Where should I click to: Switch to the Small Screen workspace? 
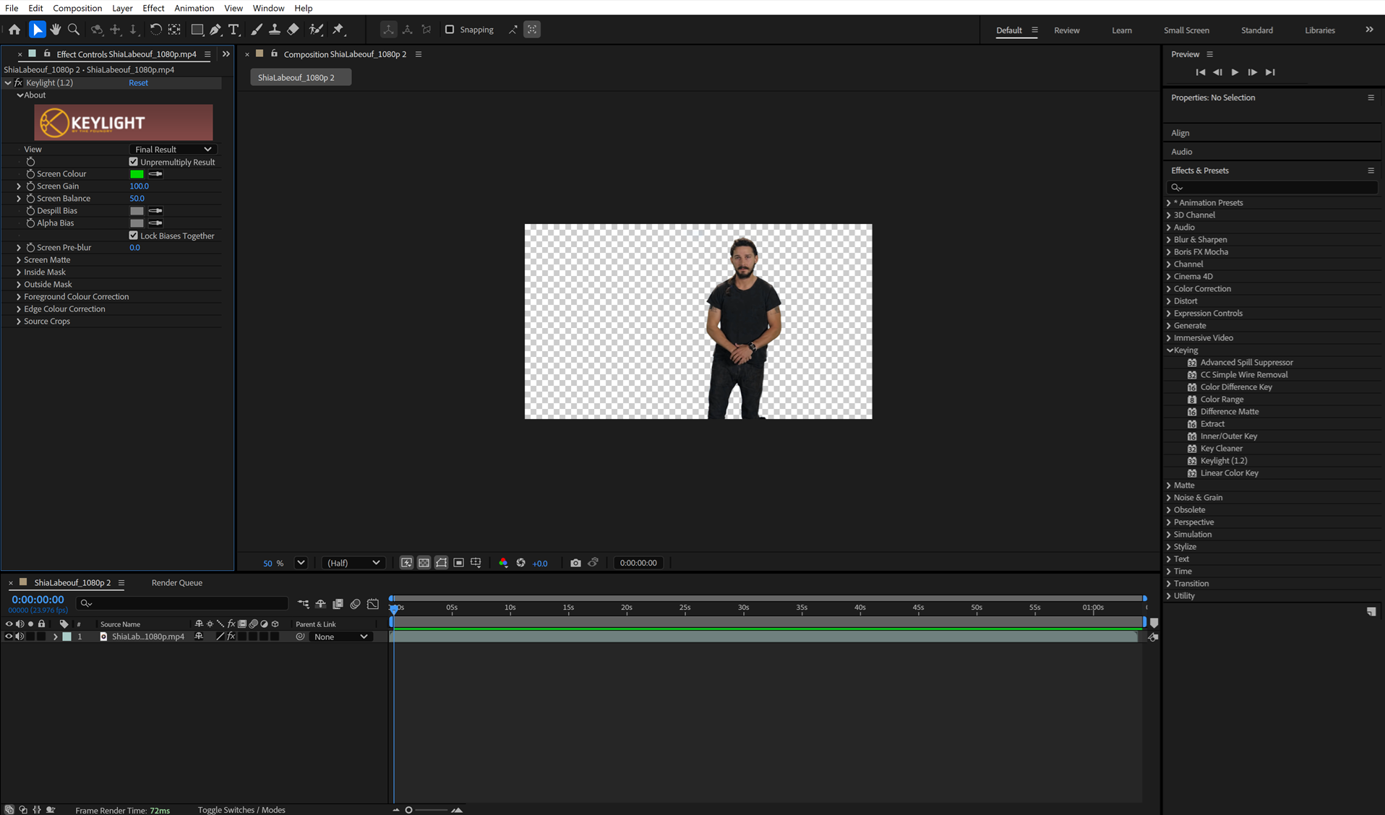click(x=1185, y=30)
